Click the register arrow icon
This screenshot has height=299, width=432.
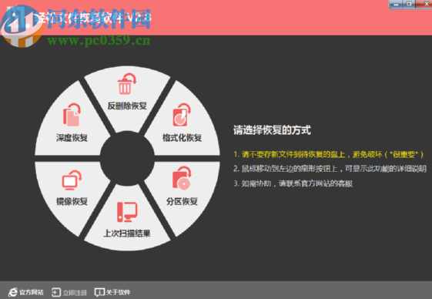pyautogui.click(x=56, y=292)
